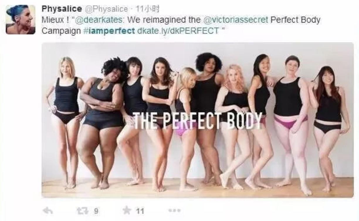
Task: Open Physalice's profile avatar picture
Action: (21, 20)
